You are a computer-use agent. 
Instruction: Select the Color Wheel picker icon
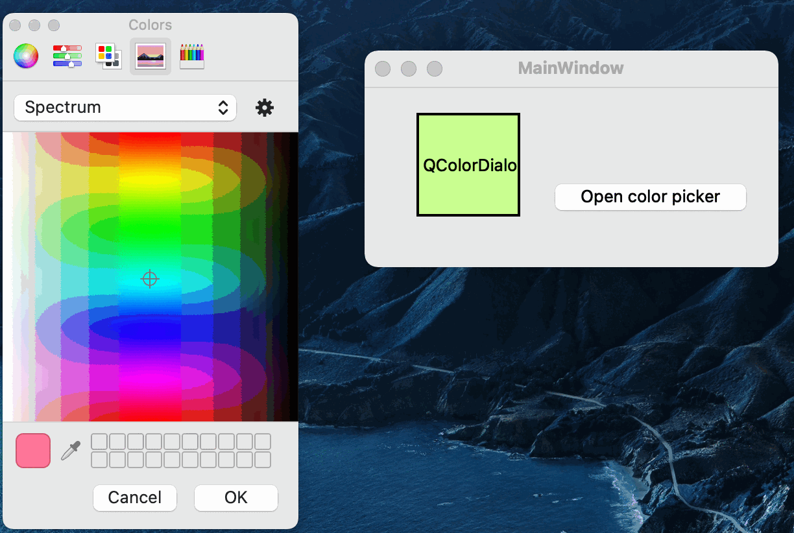point(26,56)
